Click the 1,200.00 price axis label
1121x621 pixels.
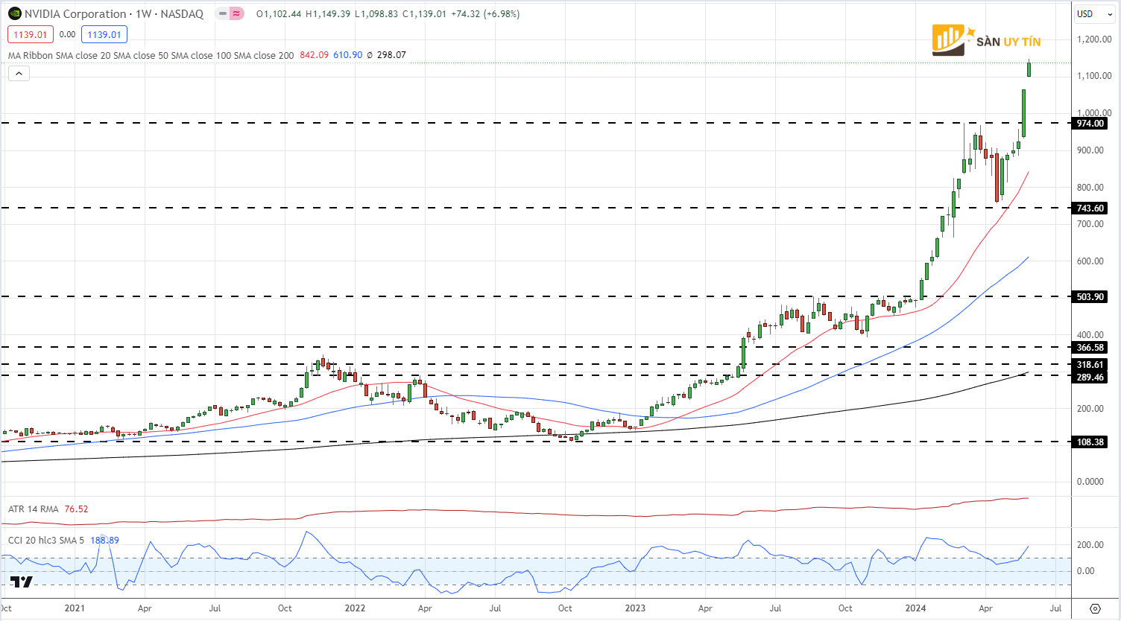[x=1094, y=39]
